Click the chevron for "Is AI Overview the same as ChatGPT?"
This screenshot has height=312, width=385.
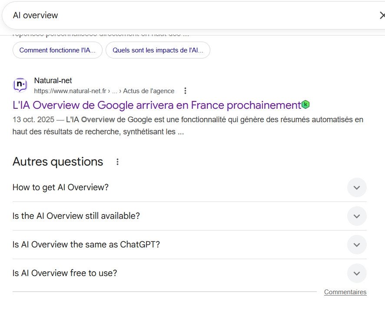point(357,245)
